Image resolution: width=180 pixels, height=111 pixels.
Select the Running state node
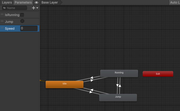119,73
